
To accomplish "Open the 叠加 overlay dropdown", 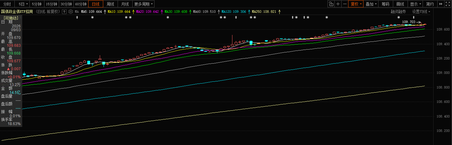I will [371, 4].
